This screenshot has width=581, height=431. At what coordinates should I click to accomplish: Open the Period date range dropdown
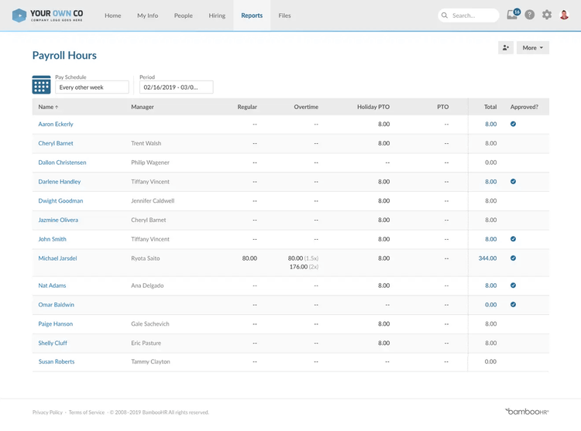(176, 87)
